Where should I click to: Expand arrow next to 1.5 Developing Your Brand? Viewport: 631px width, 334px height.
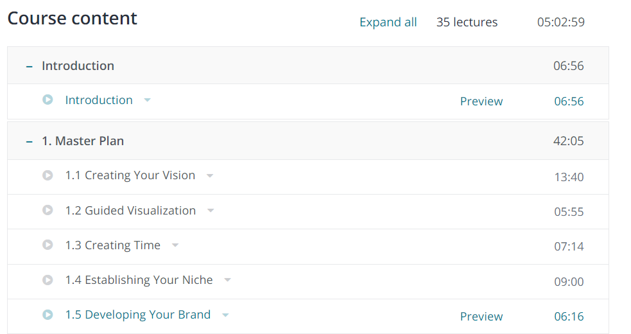click(225, 315)
